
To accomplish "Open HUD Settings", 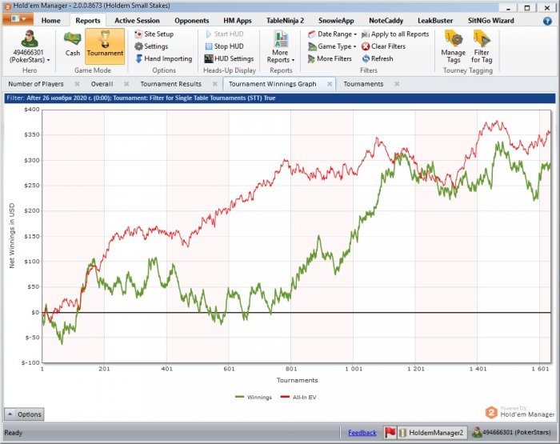I will (x=229, y=58).
